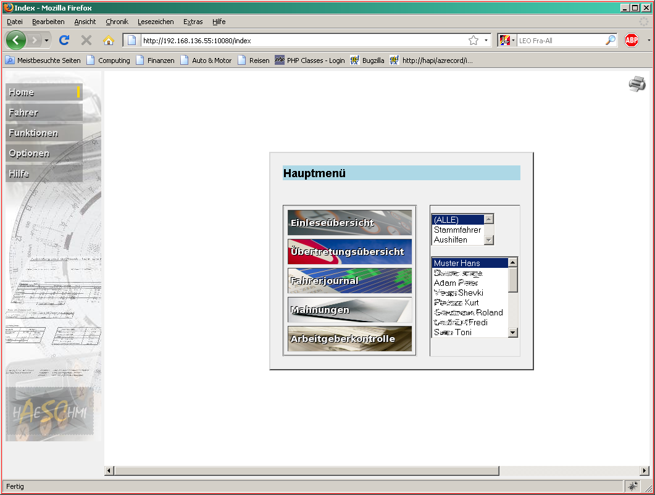Open the Arbeitgeberkontrolle banner
Image resolution: width=655 pixels, height=495 pixels.
click(349, 339)
